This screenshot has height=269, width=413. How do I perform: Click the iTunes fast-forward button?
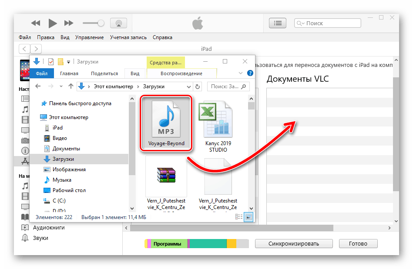[x=69, y=23]
